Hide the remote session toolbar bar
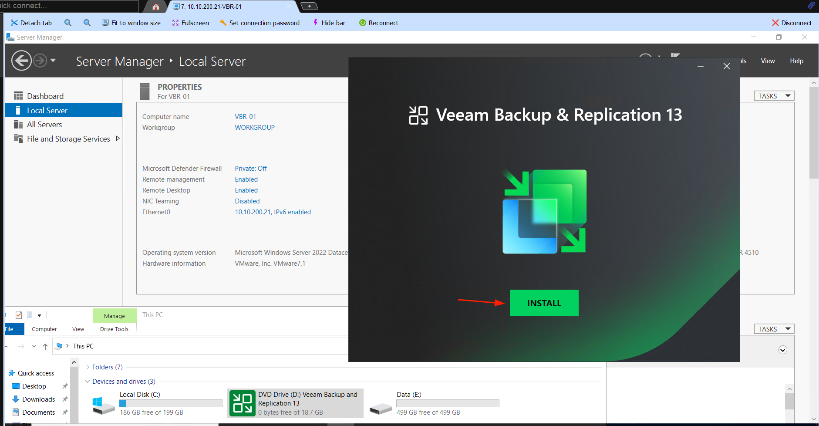This screenshot has width=819, height=426. [x=329, y=23]
